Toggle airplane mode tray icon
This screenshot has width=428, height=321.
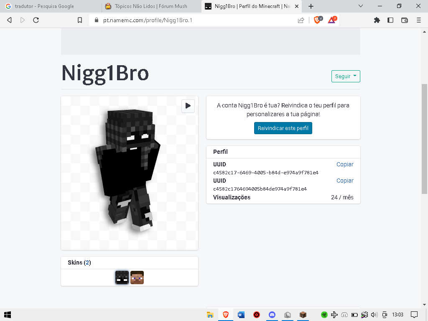tap(334, 315)
